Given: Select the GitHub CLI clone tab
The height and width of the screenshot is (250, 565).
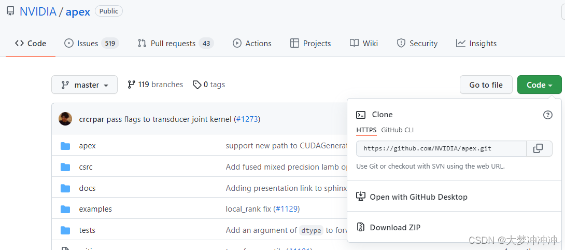Looking at the screenshot, I should [397, 130].
